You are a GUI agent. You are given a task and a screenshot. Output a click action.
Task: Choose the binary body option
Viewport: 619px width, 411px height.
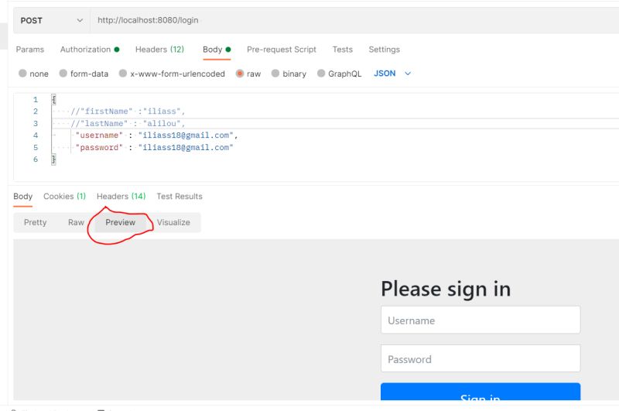[289, 74]
